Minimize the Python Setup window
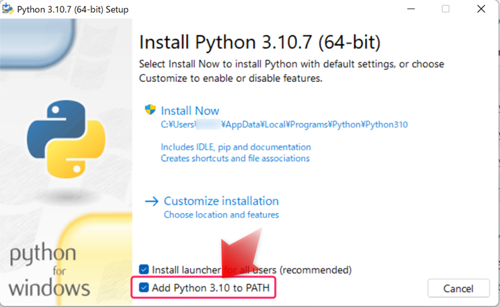Image resolution: width=500 pixels, height=307 pixels. pyautogui.click(x=411, y=10)
